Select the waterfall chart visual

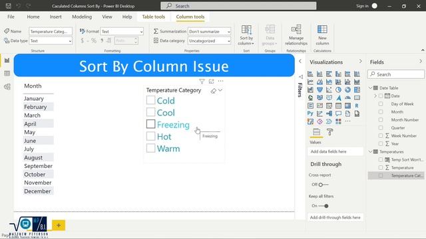pyautogui.click(x=310, y=90)
